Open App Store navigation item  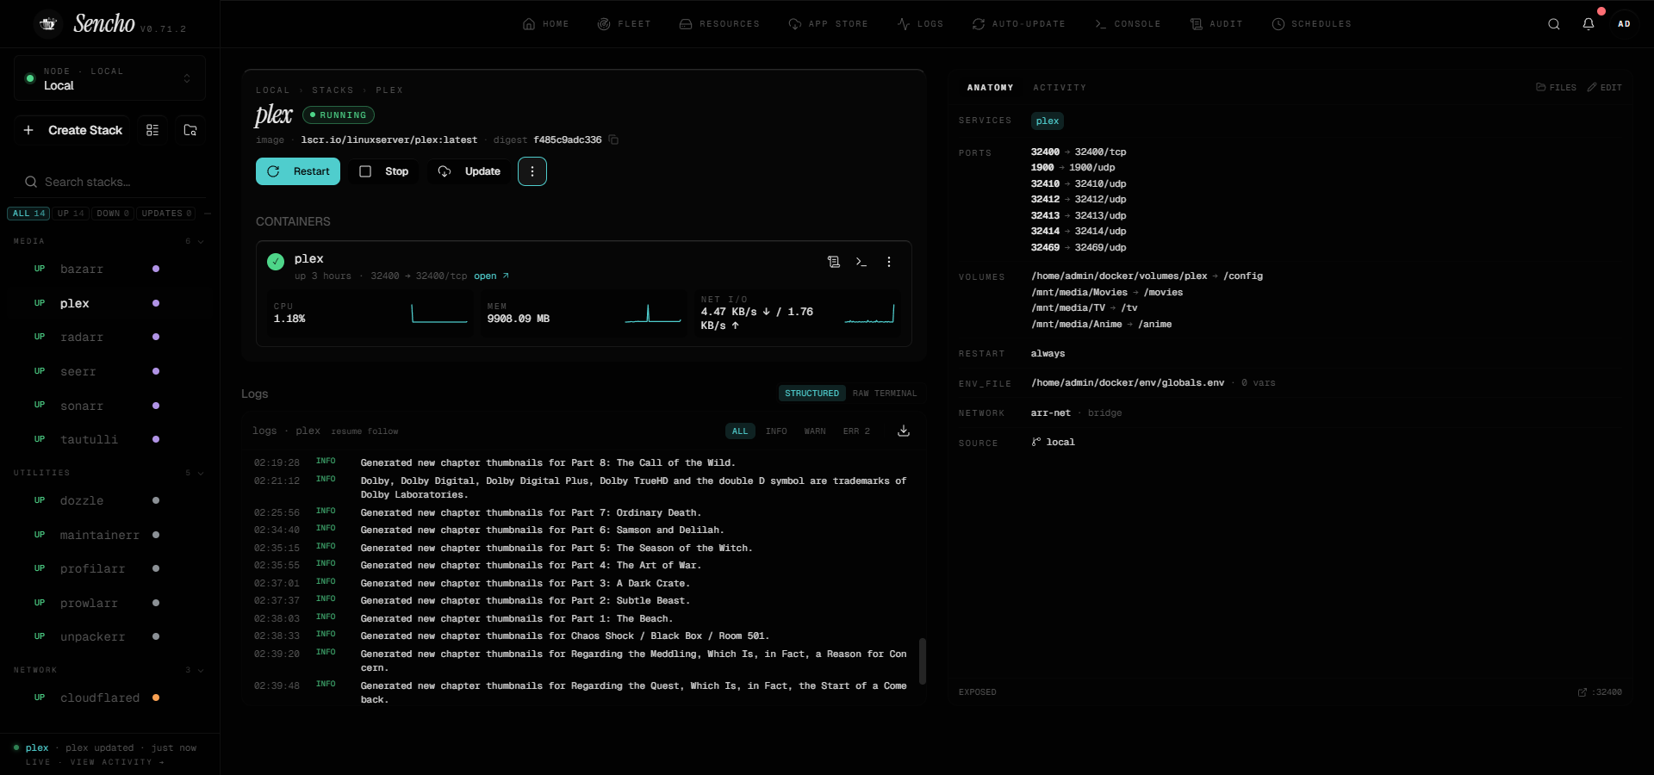(x=829, y=24)
